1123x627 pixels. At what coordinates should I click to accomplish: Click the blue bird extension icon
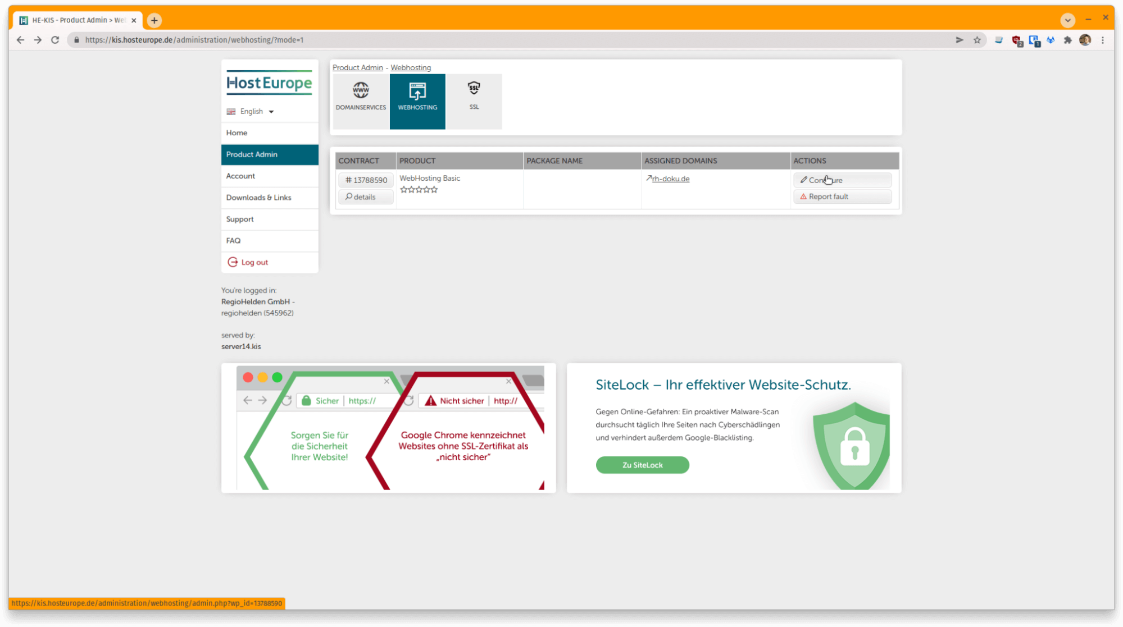(x=1051, y=40)
